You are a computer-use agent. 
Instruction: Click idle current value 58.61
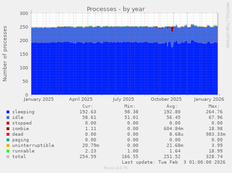[x=89, y=118]
